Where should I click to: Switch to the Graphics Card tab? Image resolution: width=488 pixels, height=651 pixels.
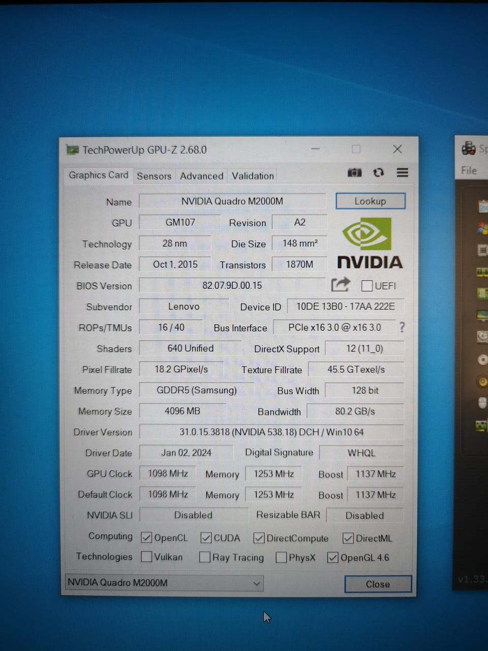(x=99, y=175)
